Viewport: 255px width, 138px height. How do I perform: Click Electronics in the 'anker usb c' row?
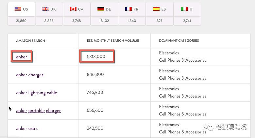[169, 125]
